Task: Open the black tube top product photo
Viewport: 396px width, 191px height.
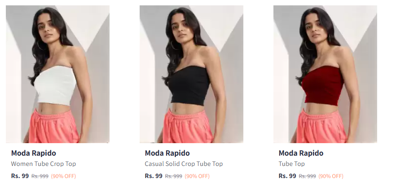Action: (x=191, y=74)
